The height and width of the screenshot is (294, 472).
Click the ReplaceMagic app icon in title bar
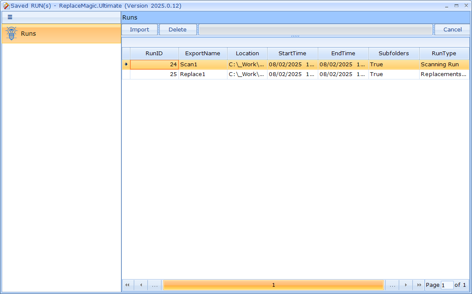coord(6,6)
